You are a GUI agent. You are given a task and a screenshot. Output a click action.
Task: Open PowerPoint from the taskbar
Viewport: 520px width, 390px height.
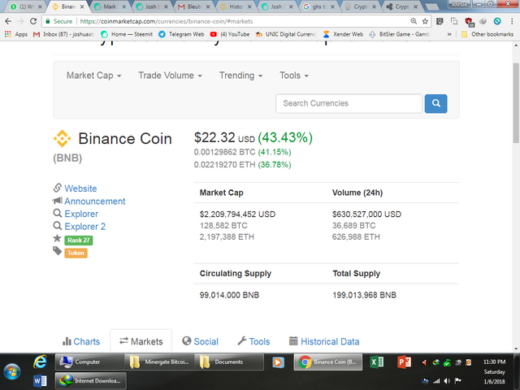point(405,362)
